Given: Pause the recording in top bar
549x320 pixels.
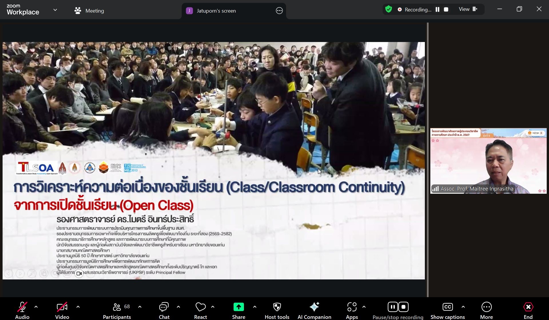Looking at the screenshot, I should tap(437, 9).
